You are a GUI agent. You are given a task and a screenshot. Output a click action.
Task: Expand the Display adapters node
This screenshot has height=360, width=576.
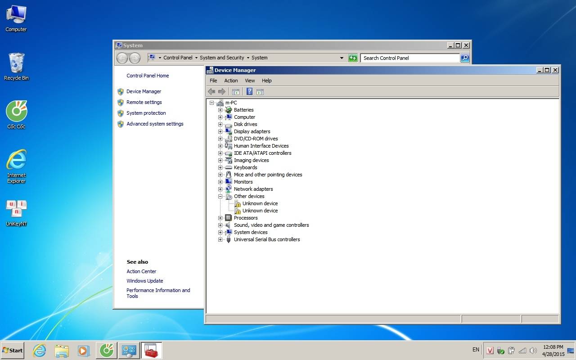[x=220, y=131]
